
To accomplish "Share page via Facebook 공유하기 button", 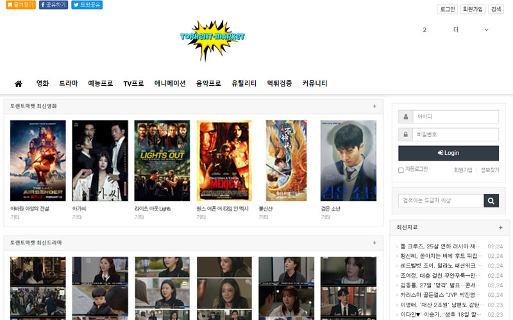I will (x=54, y=4).
